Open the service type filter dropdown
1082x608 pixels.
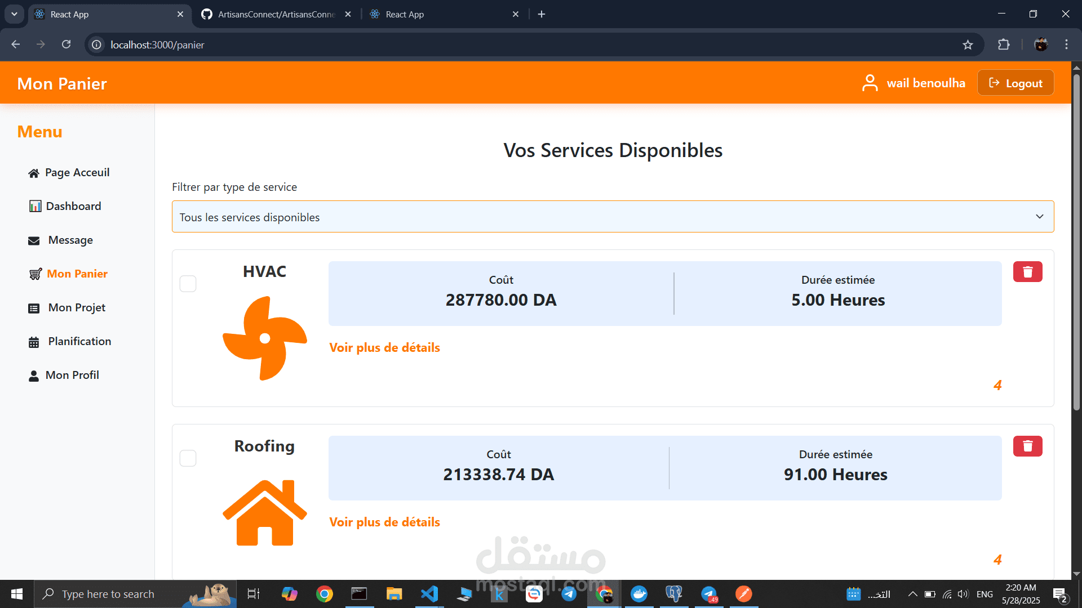click(x=613, y=217)
